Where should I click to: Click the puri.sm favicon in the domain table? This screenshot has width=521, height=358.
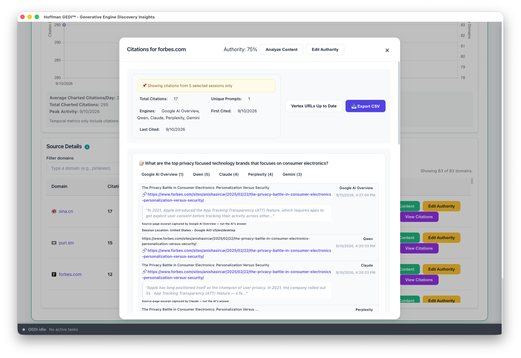click(54, 243)
